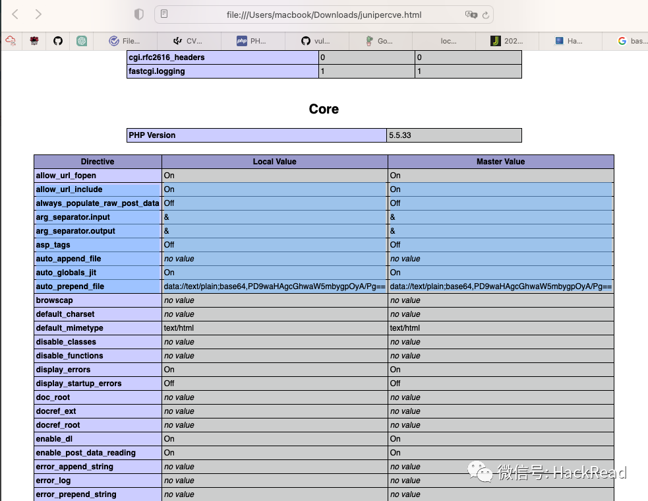
Task: Open the dark red bug bookmark icon
Action: coord(34,40)
